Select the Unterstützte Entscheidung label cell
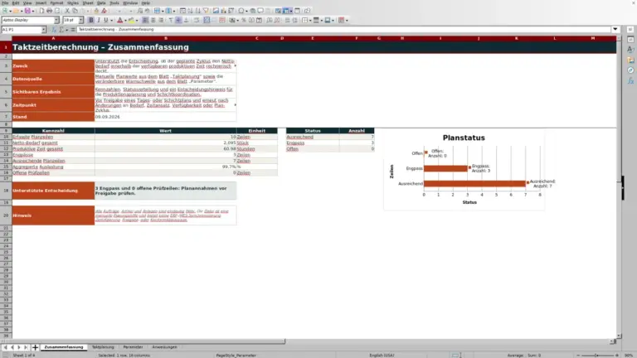The width and height of the screenshot is (637, 358). click(x=53, y=191)
